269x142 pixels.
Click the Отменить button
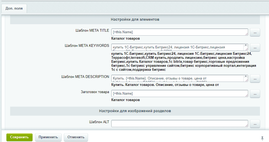(x=76, y=137)
